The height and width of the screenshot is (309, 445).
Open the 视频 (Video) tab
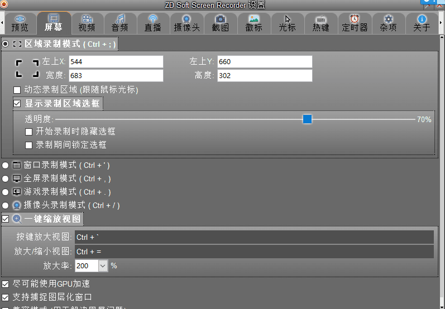tap(87, 23)
